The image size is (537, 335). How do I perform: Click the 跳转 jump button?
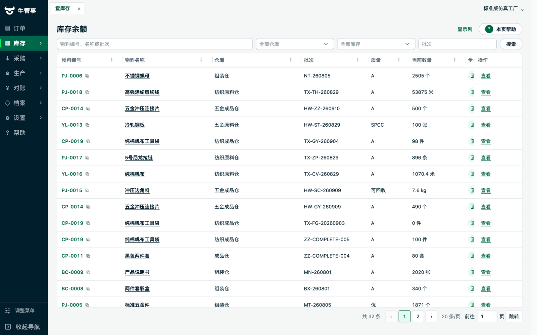(x=514, y=317)
